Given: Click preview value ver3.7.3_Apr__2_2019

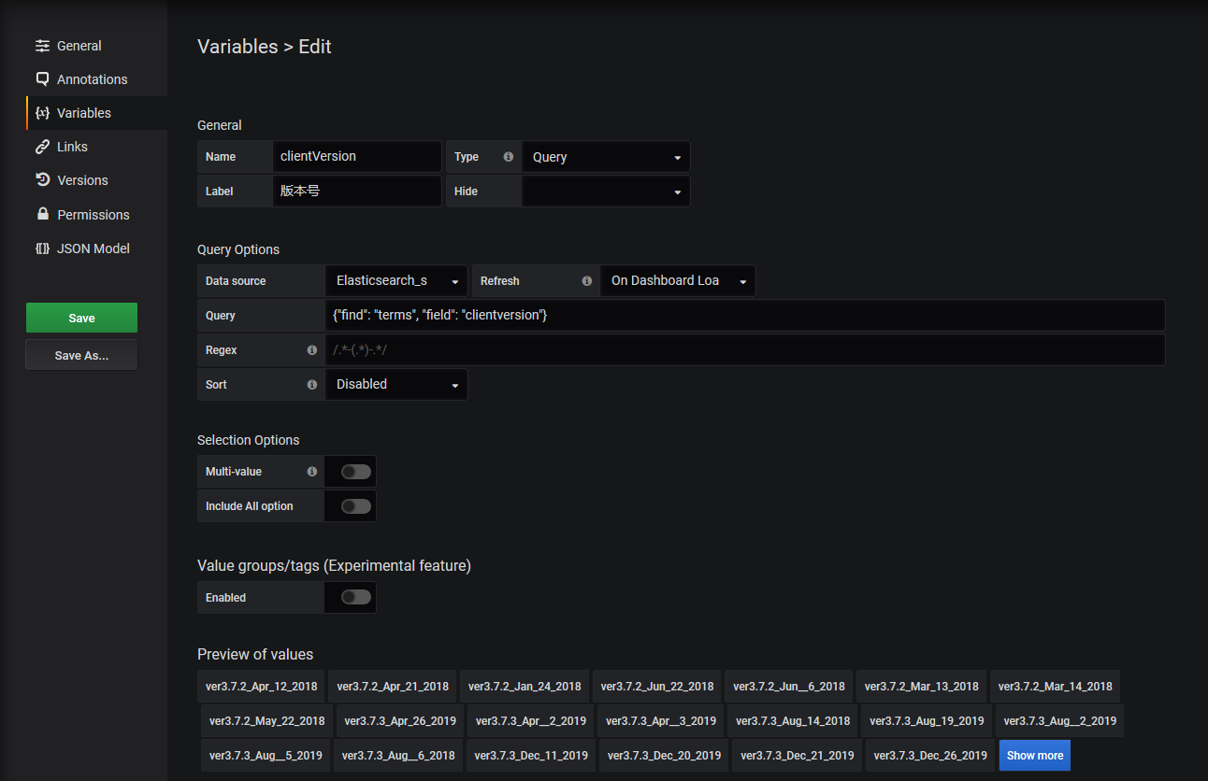Looking at the screenshot, I should coord(531,720).
